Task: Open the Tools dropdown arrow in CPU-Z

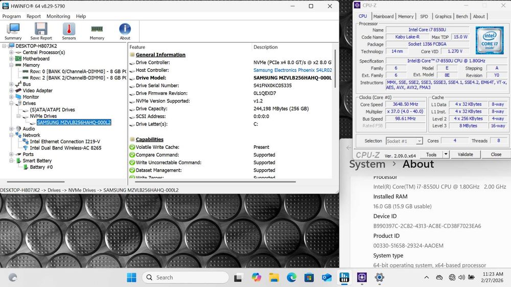Action: (x=446, y=154)
